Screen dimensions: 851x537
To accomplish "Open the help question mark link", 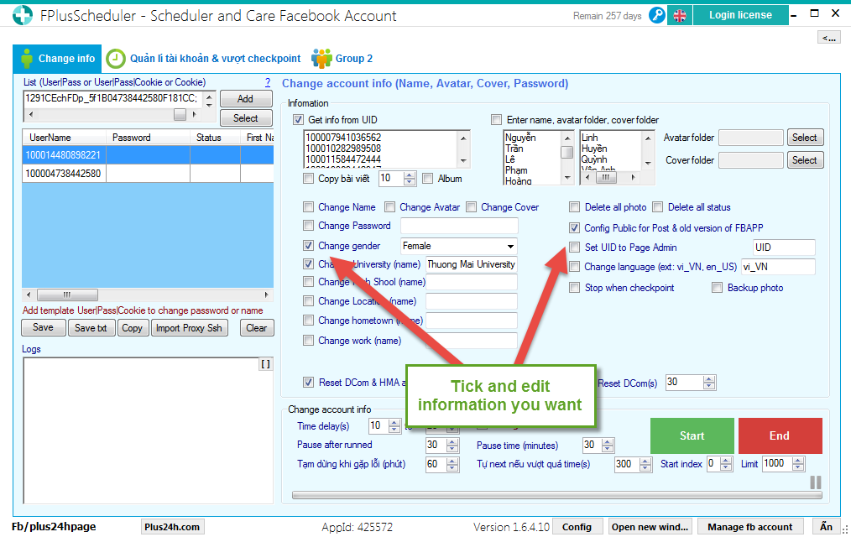I will (x=268, y=82).
